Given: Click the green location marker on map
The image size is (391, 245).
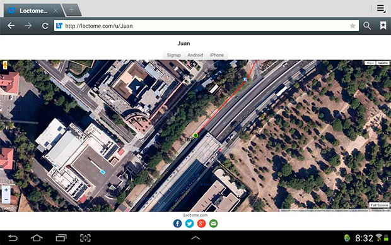Looking at the screenshot, I should coord(195,136).
